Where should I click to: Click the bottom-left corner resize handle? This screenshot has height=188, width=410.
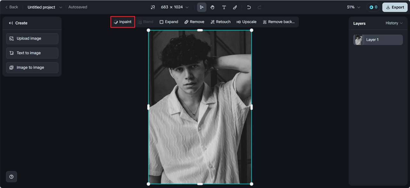[x=148, y=184]
